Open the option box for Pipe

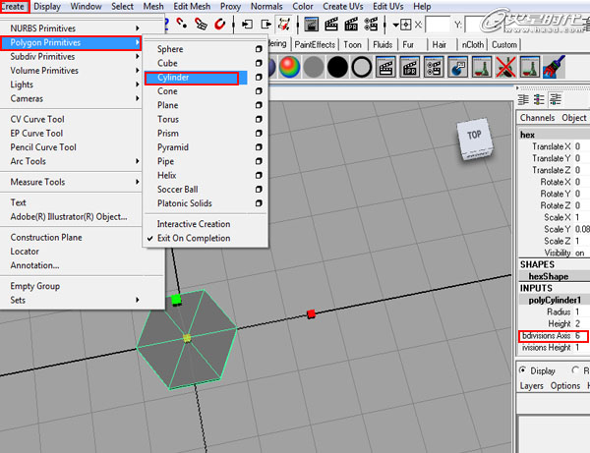(x=259, y=161)
